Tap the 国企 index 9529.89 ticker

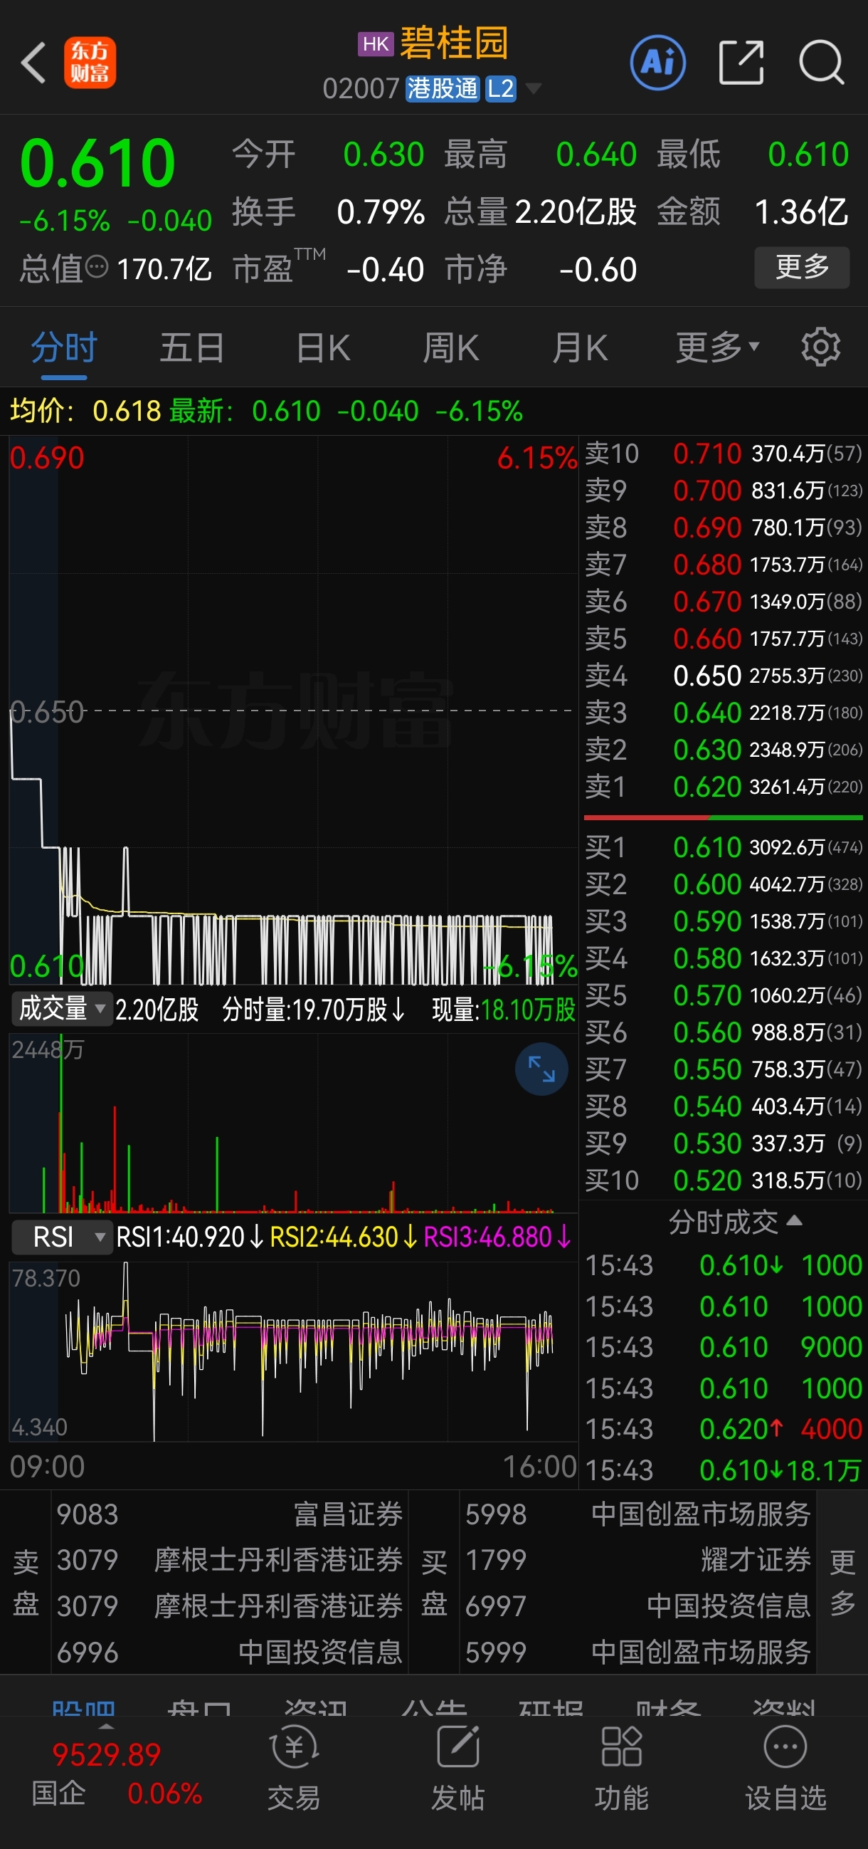[x=106, y=1773]
